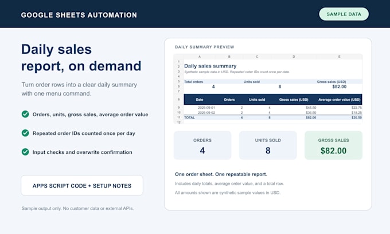
Task: Select the UNITS SOLD 8 stat card
Action: [268, 145]
